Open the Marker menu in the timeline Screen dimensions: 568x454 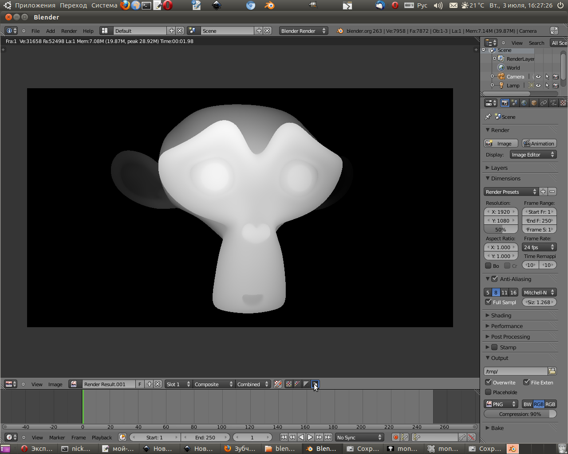(x=57, y=437)
